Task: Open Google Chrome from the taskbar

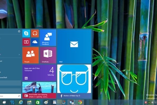Action: coord(80,102)
